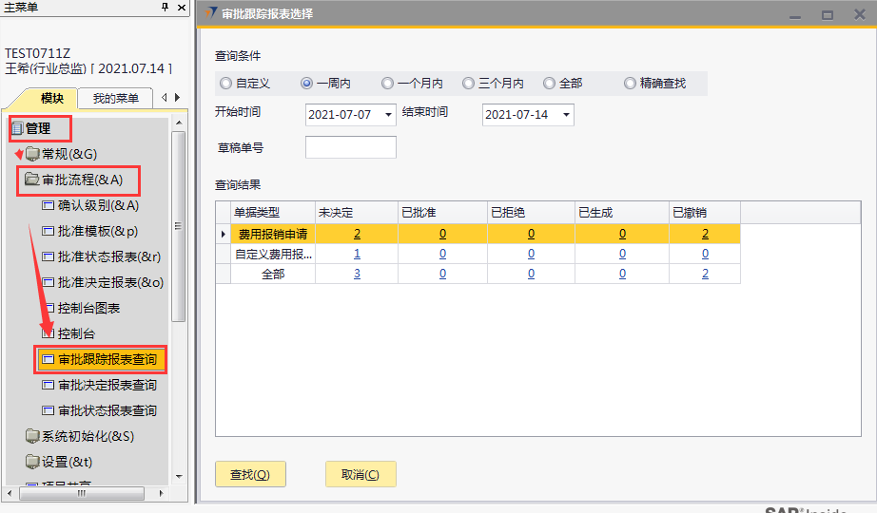Click the 取消(C) button
The height and width of the screenshot is (513, 877).
[x=361, y=475]
